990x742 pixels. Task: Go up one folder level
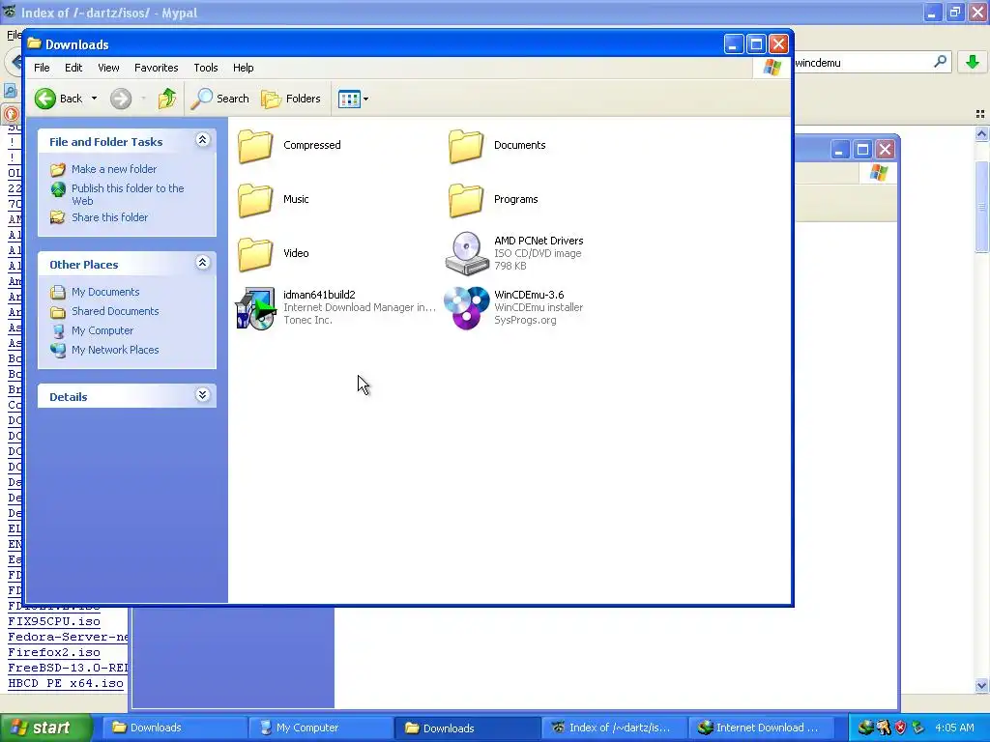click(x=166, y=99)
